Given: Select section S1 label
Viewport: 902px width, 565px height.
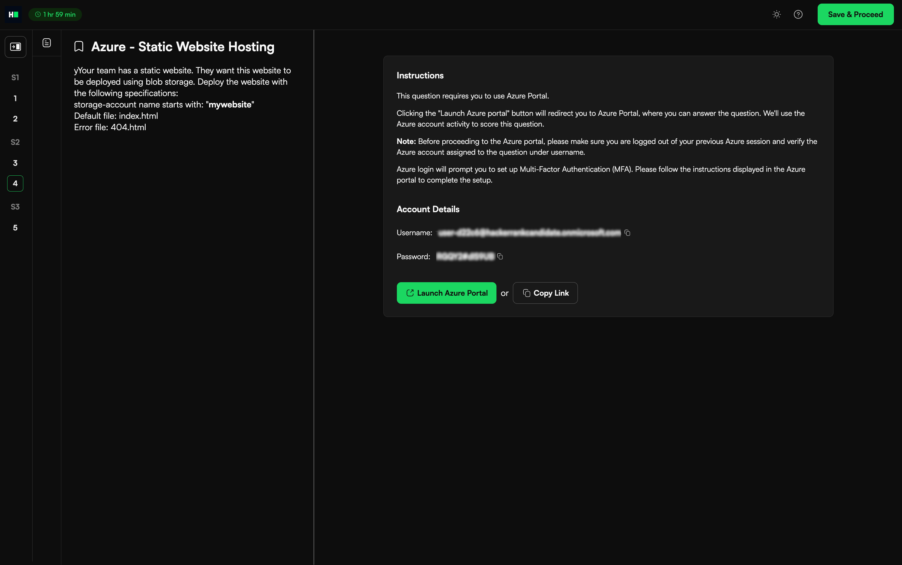Looking at the screenshot, I should pos(15,77).
